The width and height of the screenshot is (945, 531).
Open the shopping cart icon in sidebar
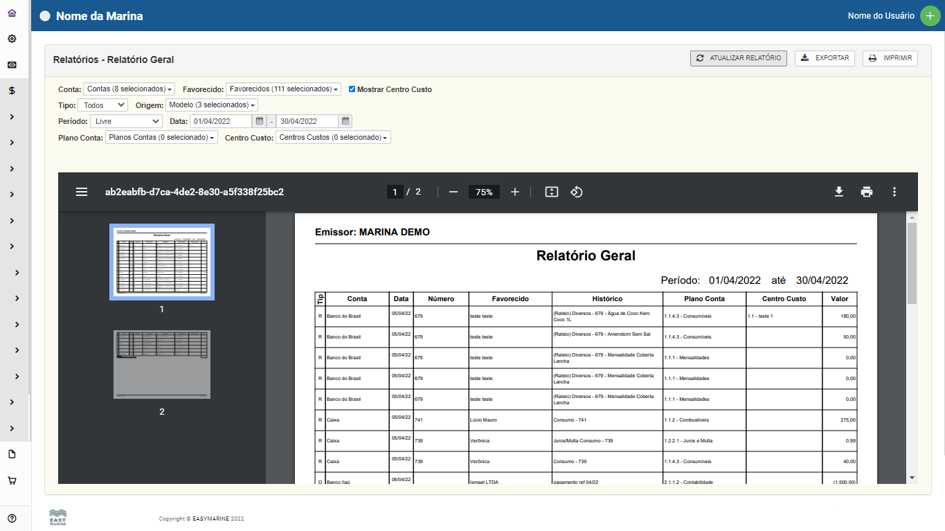pyautogui.click(x=12, y=480)
